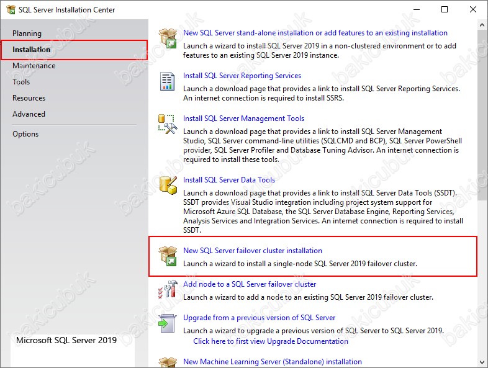Open New Machine Learning Server installation link
Screen dimensions: 488x368
273,362
